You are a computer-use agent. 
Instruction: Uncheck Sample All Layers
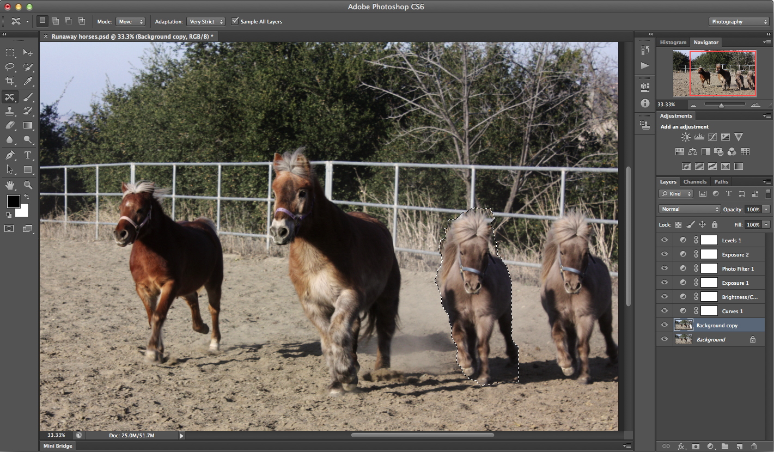(x=235, y=21)
